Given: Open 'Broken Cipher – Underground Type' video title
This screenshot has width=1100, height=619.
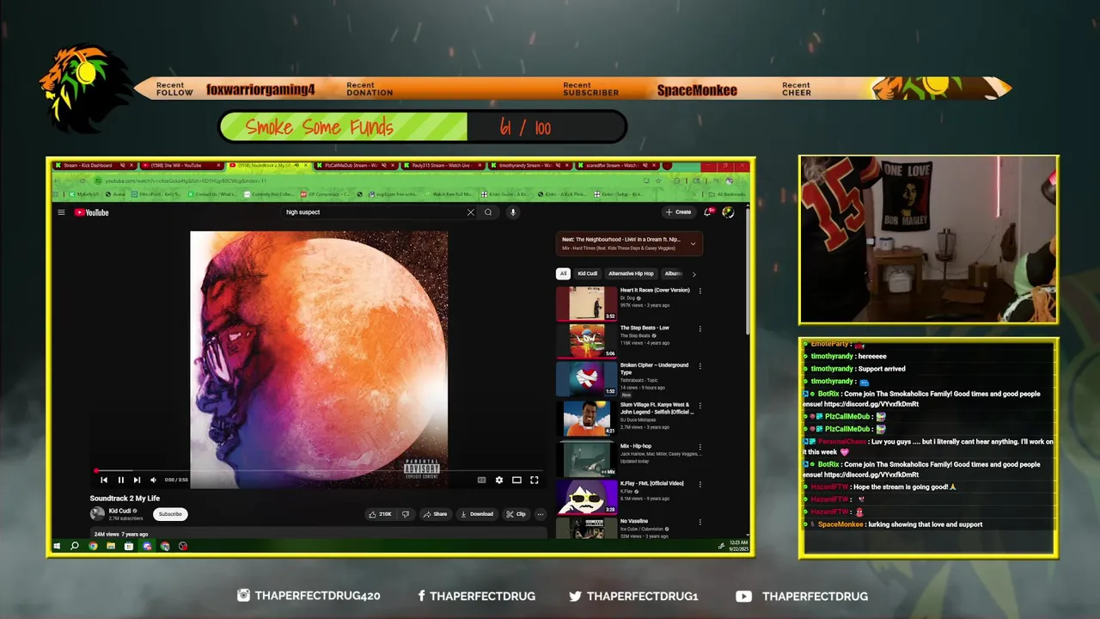Looking at the screenshot, I should click(x=654, y=369).
